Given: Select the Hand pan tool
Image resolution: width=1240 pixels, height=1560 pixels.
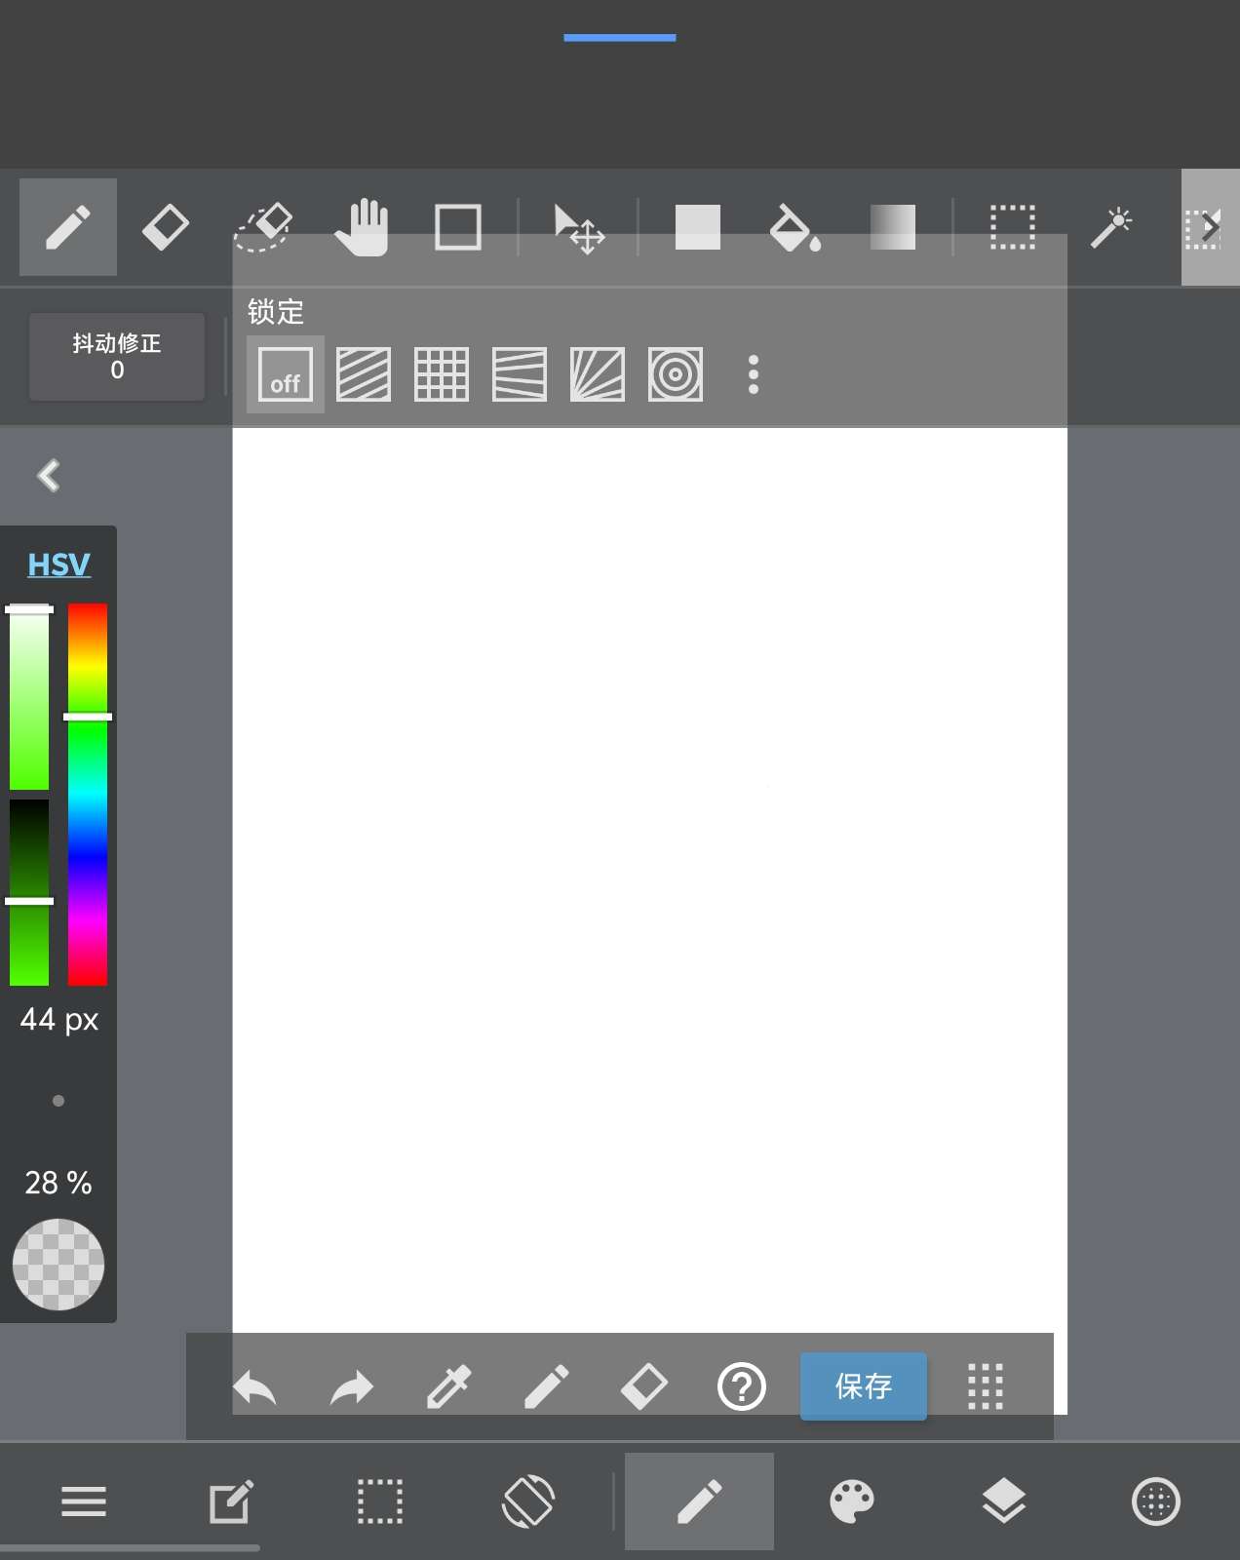Looking at the screenshot, I should click(362, 228).
